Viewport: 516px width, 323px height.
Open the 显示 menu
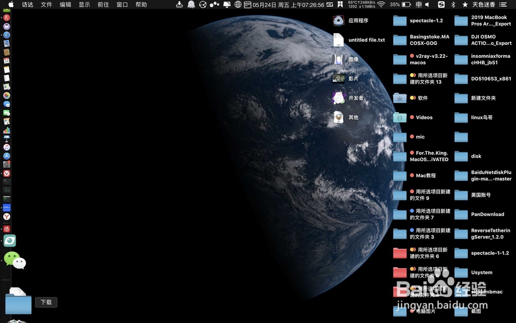pos(84,5)
